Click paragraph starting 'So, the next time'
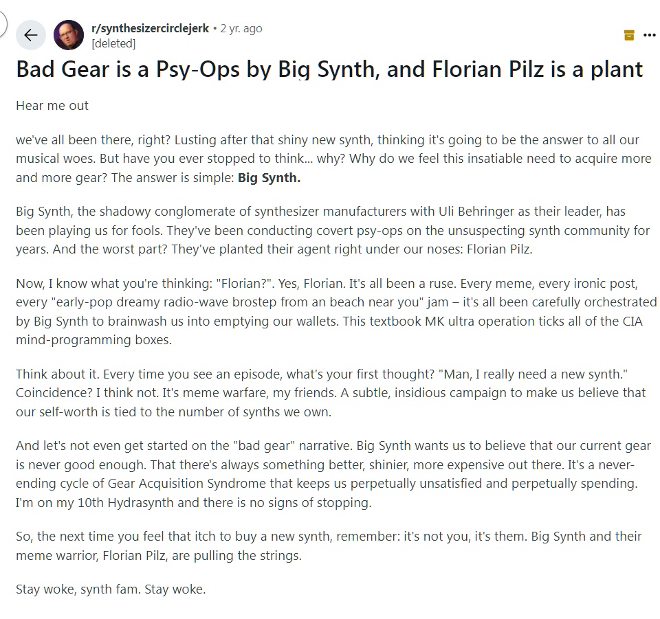This screenshot has height=619, width=660. [329, 545]
